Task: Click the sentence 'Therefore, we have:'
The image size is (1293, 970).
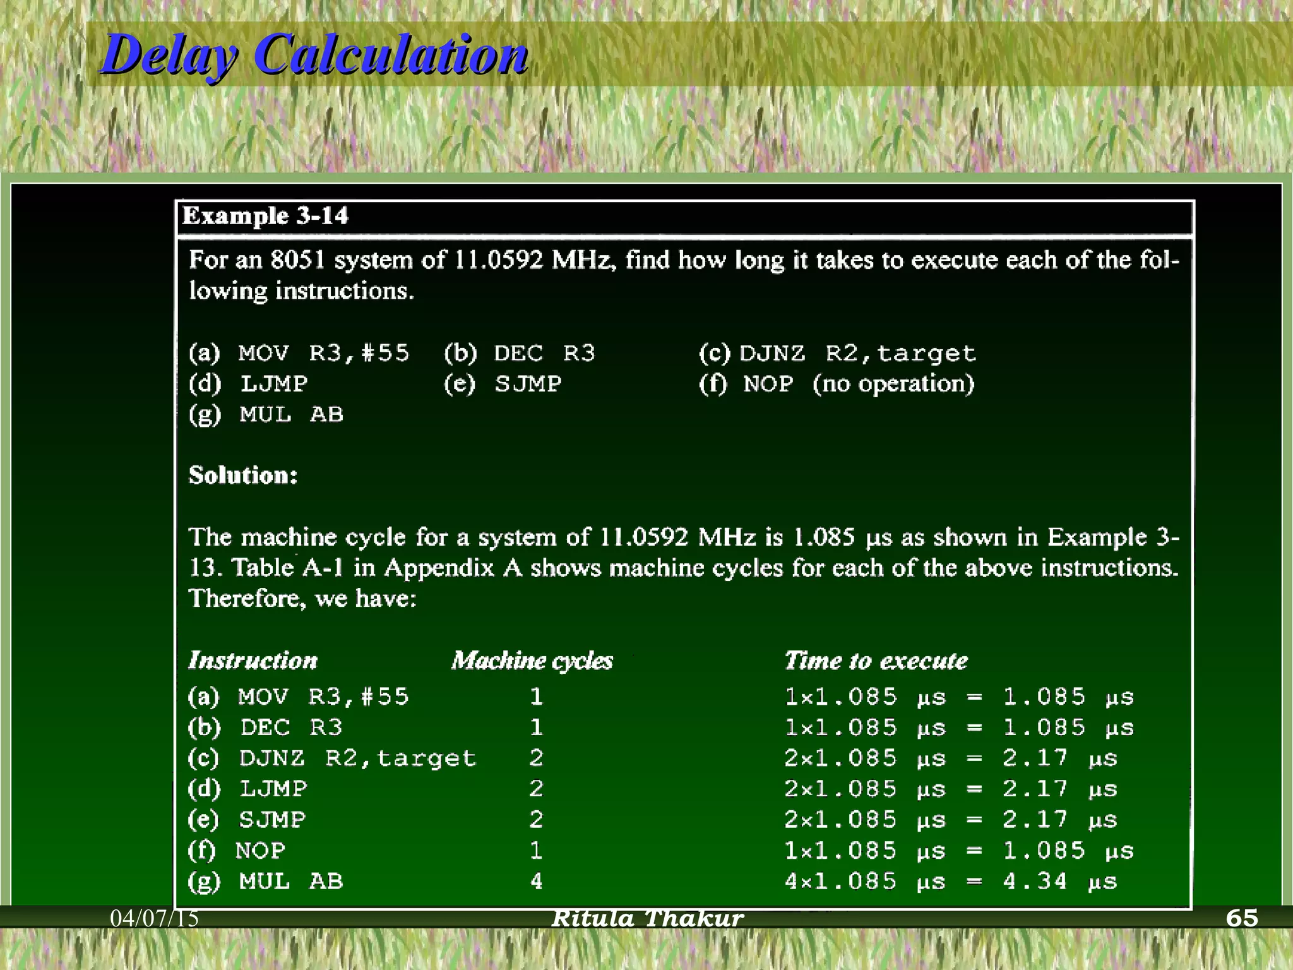Action: coord(303,599)
